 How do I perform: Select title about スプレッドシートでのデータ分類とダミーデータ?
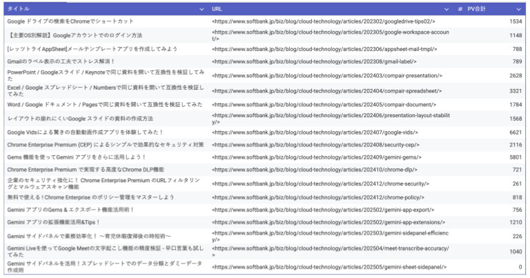click(105, 266)
